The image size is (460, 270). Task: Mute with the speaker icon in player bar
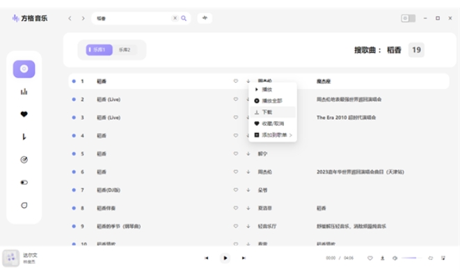[395, 258]
